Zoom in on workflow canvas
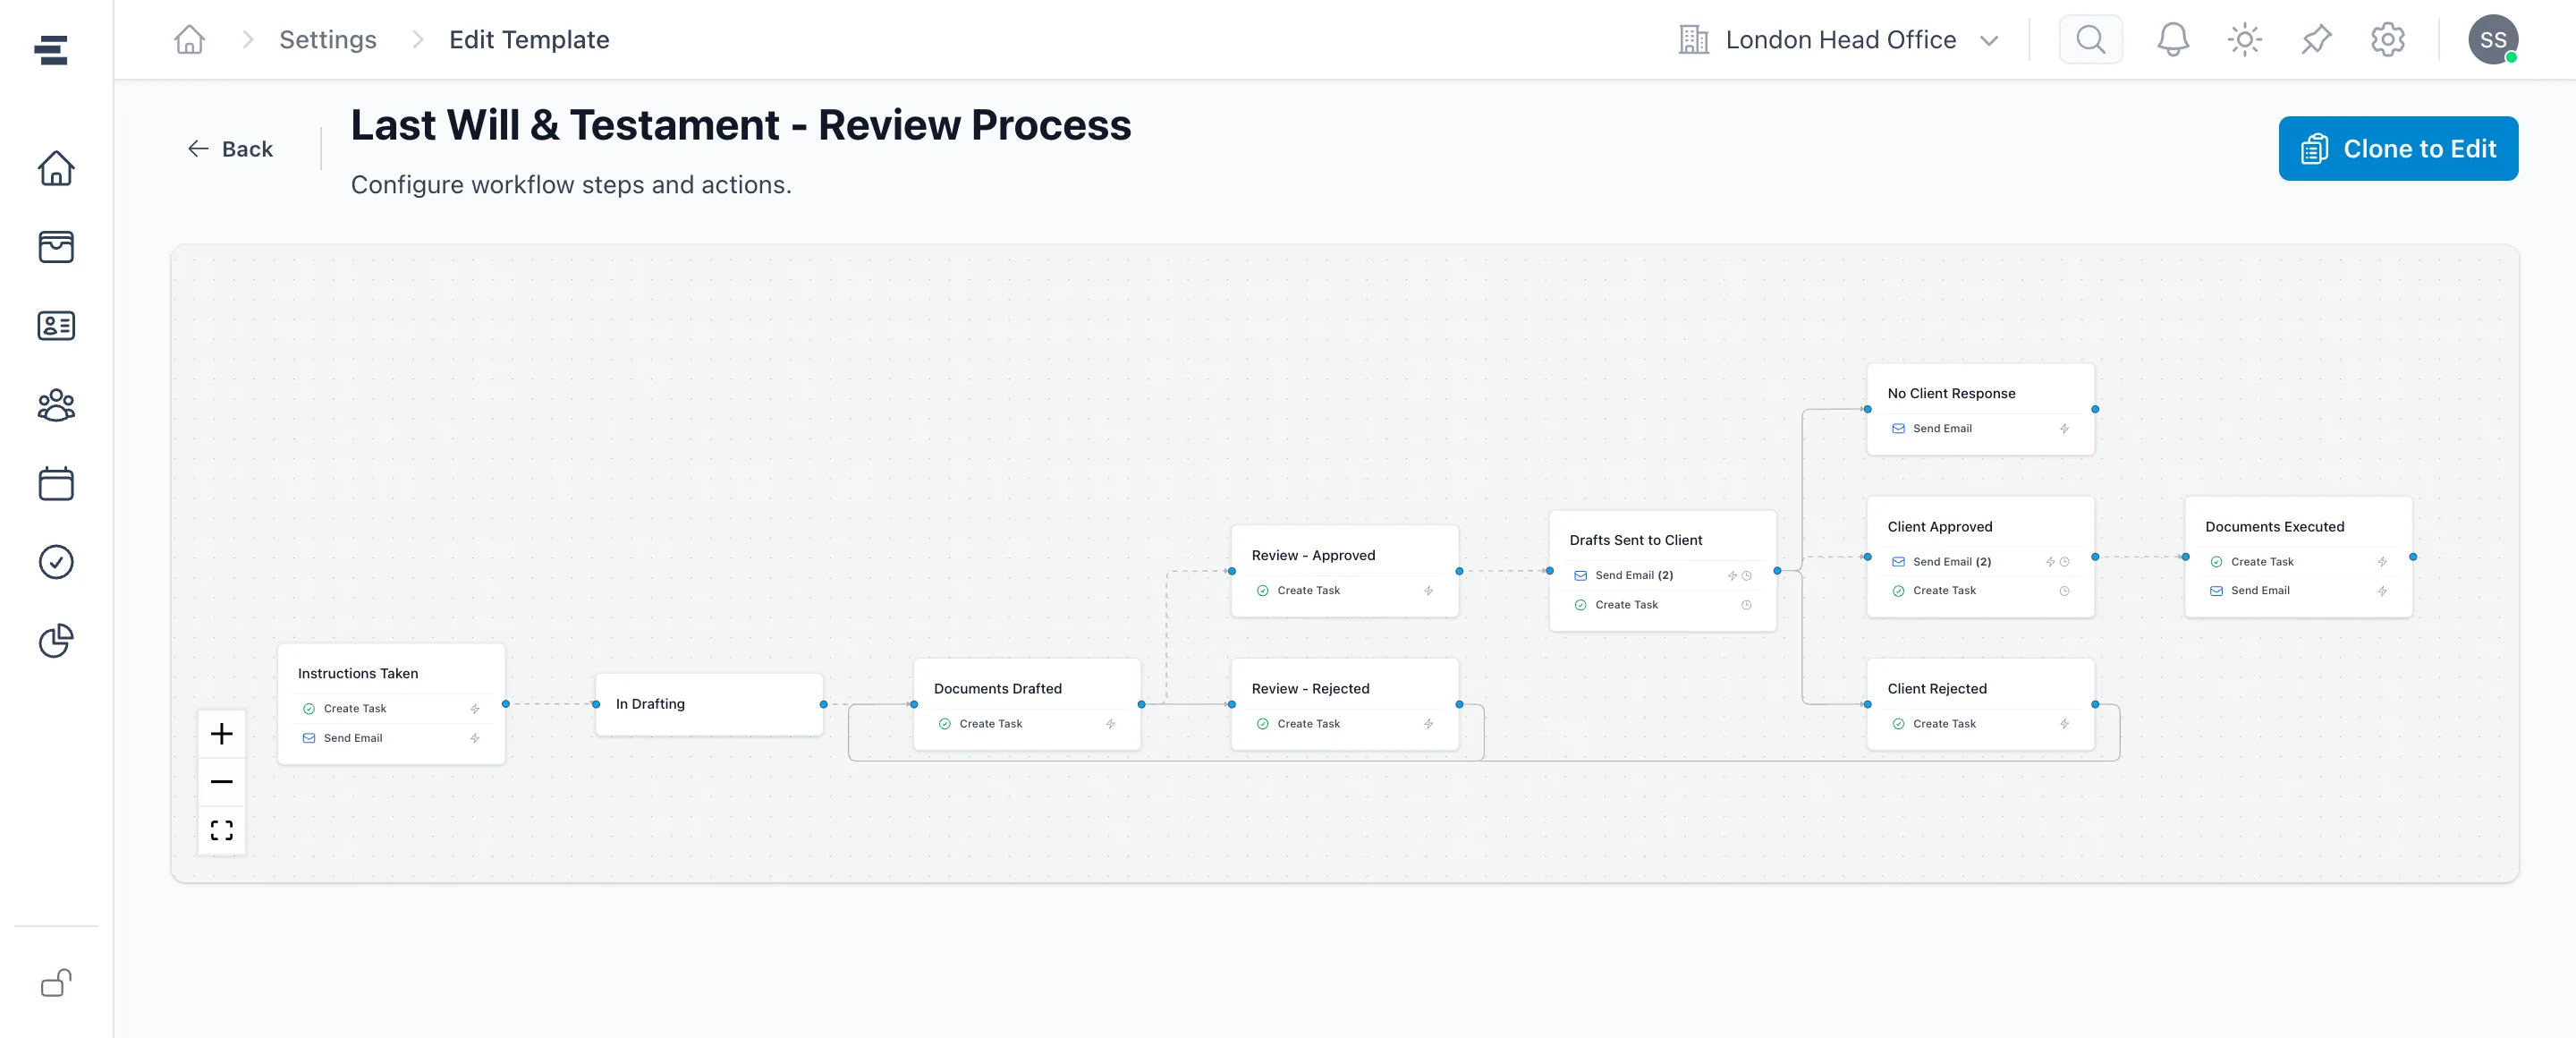The width and height of the screenshot is (2576, 1038). [x=222, y=734]
